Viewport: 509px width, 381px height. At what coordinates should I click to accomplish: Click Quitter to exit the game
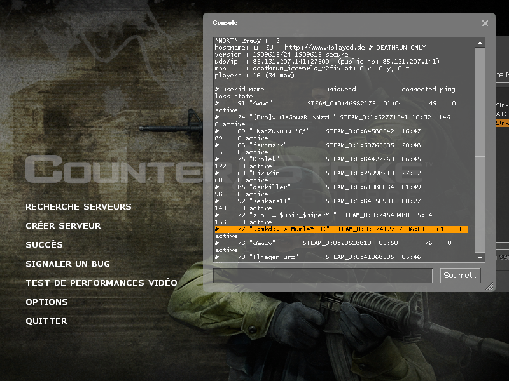(x=46, y=321)
